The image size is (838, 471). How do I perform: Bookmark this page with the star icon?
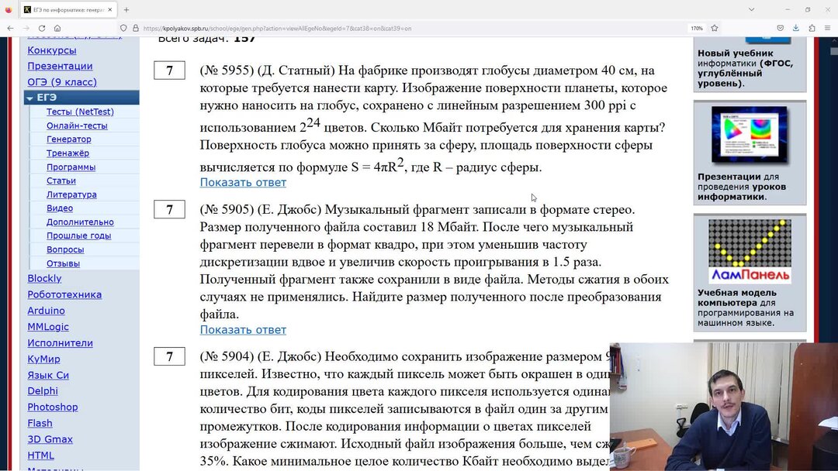(x=715, y=26)
